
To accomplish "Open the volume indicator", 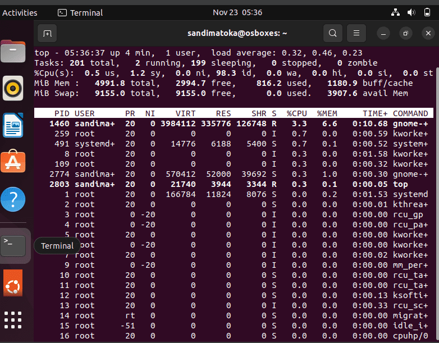I will [x=411, y=12].
